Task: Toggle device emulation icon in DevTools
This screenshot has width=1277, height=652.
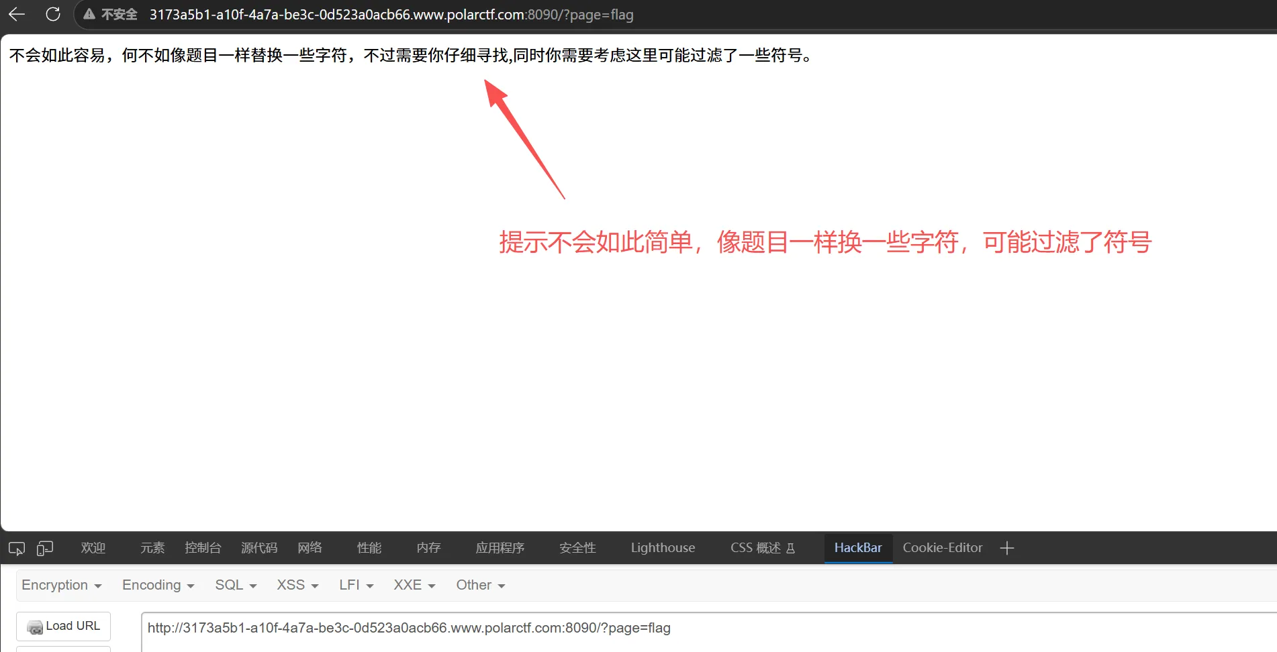Action: (45, 549)
